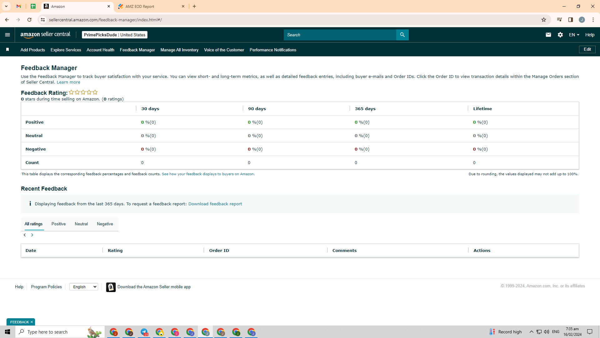Switch to the Negative feedback tab

(x=105, y=224)
